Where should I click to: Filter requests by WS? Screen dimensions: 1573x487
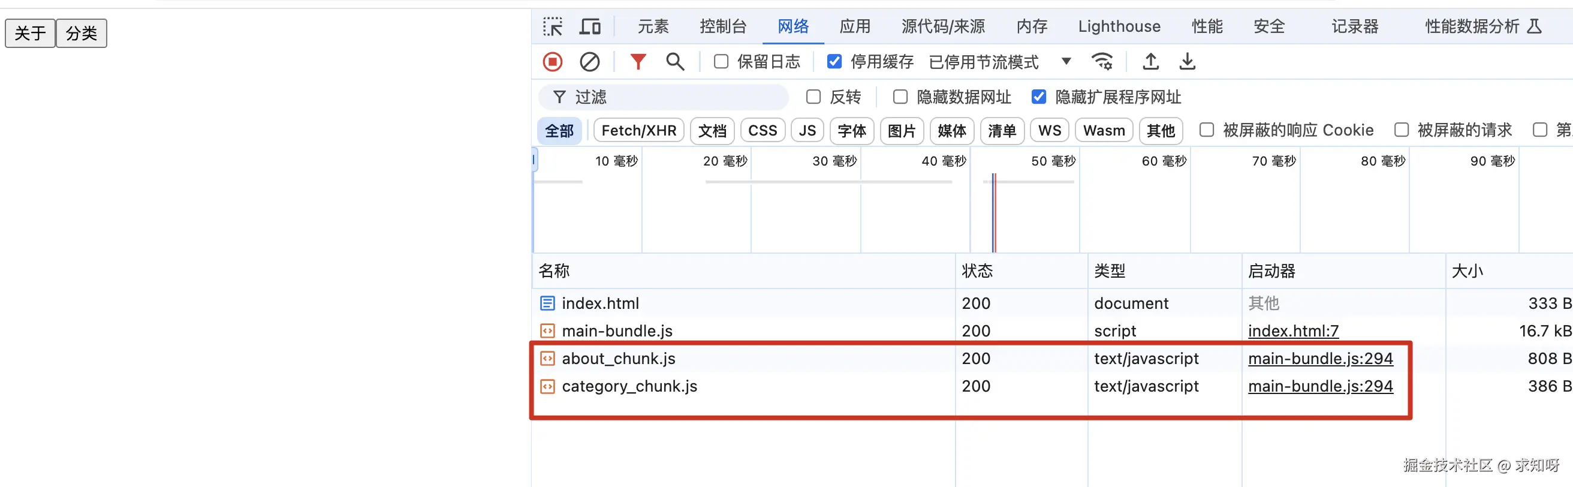point(1050,131)
